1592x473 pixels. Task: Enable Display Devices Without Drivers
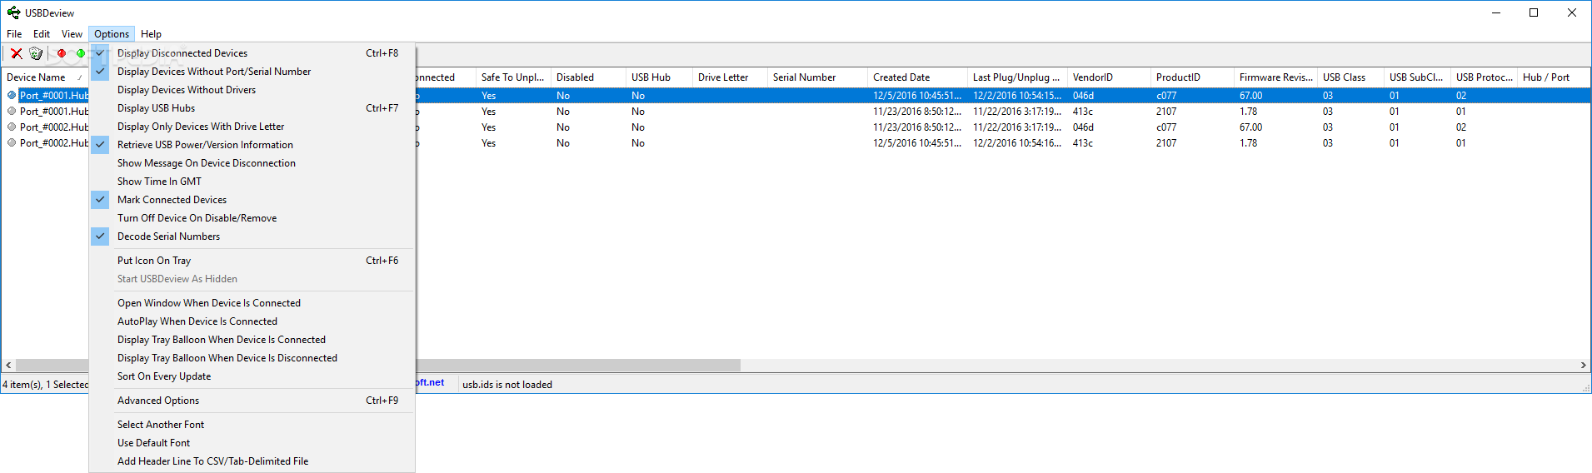point(252,90)
